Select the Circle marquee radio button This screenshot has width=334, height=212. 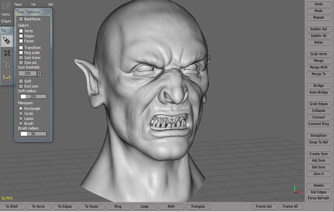coord(21,113)
